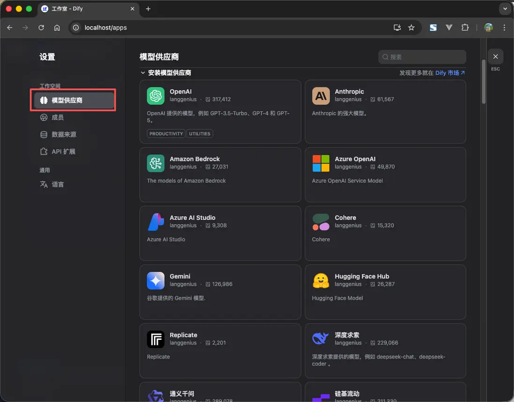
Task: Open the OpenAI provider logo icon
Action: 156,96
